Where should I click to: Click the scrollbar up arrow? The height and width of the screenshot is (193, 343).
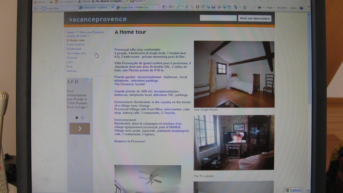[309, 14]
